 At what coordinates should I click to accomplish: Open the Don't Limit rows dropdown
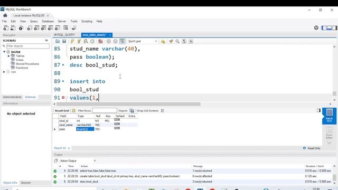pos(142,41)
